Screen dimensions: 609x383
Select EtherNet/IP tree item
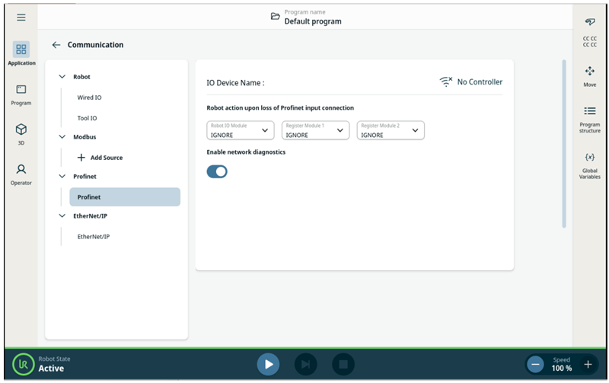[x=94, y=237]
